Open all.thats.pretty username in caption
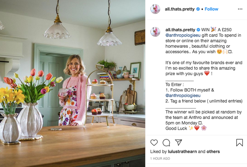247x167 pixels. 180,30
